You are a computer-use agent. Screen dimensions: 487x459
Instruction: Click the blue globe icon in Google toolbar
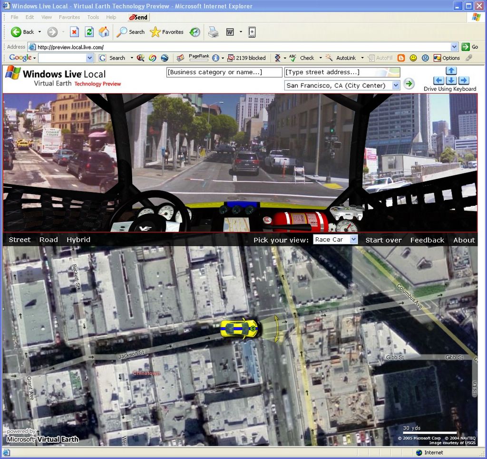[x=165, y=58]
